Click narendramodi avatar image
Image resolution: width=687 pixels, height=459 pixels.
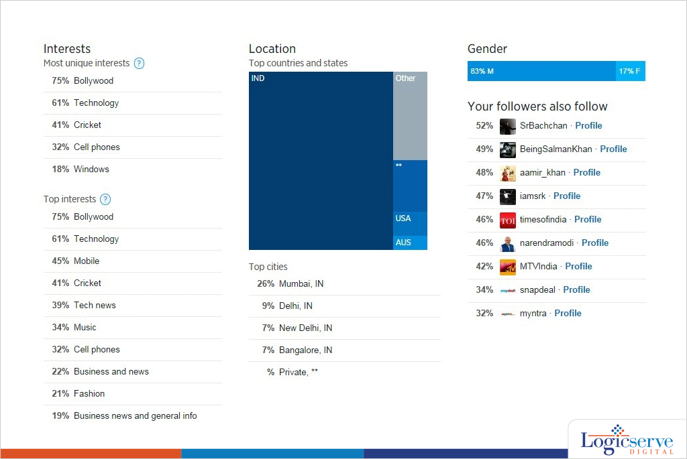(508, 243)
